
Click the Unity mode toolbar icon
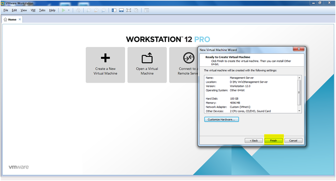tap(136, 10)
